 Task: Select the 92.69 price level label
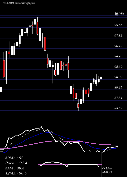coord(118,67)
